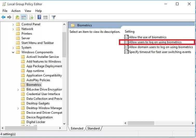Image resolution: width=196 pixels, height=138 pixels.
Task: Select App runtime tree item
Action: point(35,71)
